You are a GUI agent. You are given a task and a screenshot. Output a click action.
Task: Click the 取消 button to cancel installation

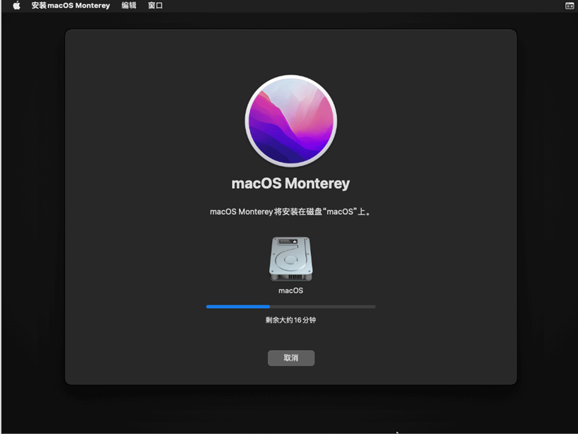point(290,358)
